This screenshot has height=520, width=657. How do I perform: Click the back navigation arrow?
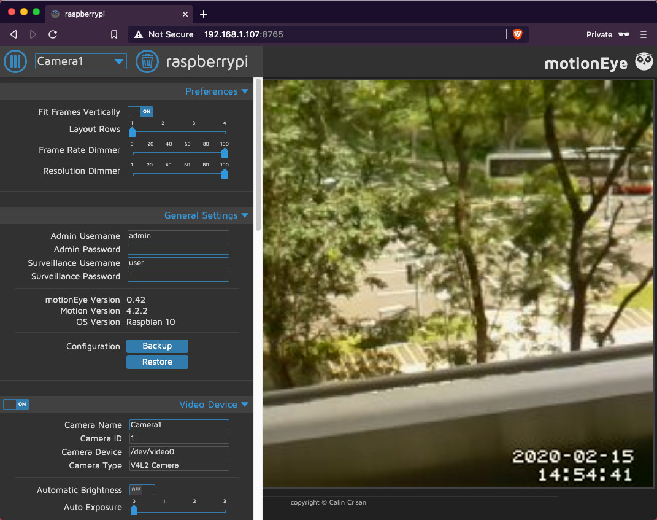(x=13, y=35)
